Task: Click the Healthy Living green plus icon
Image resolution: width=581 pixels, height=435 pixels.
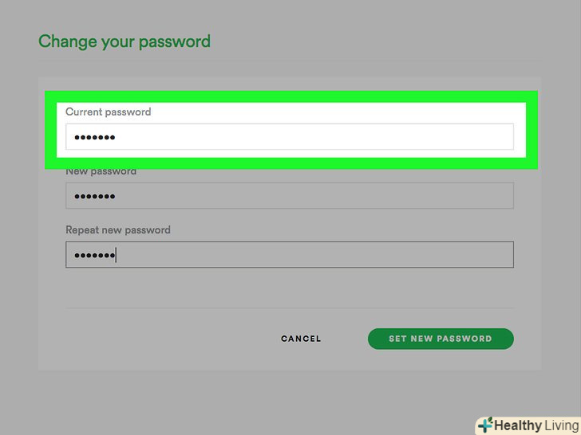Action: point(484,425)
